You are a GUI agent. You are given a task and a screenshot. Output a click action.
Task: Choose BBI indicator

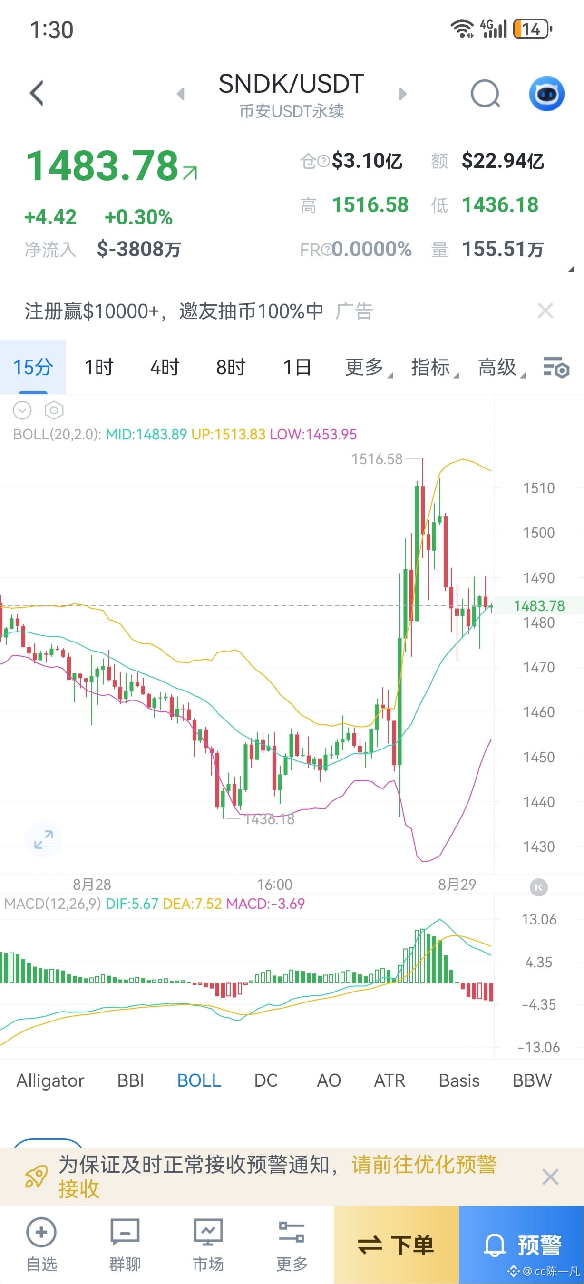131,1080
